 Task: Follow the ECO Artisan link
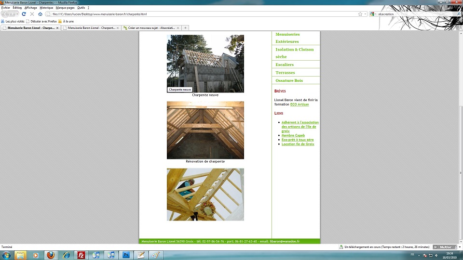pyautogui.click(x=300, y=104)
